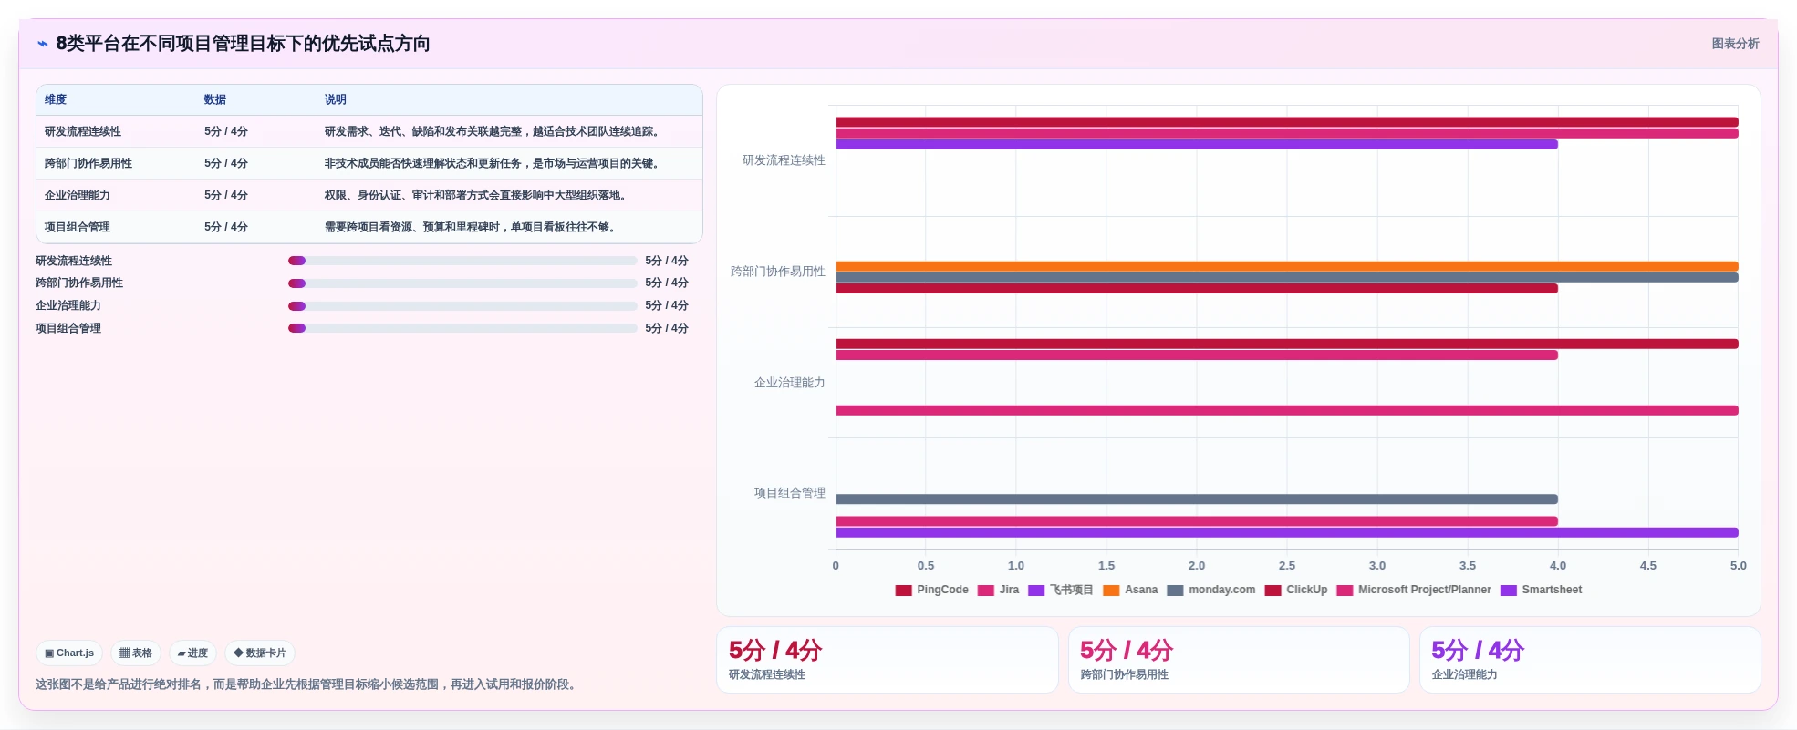Toggle Jira series in chart legend
This screenshot has height=730, width=1797.
coord(998,590)
